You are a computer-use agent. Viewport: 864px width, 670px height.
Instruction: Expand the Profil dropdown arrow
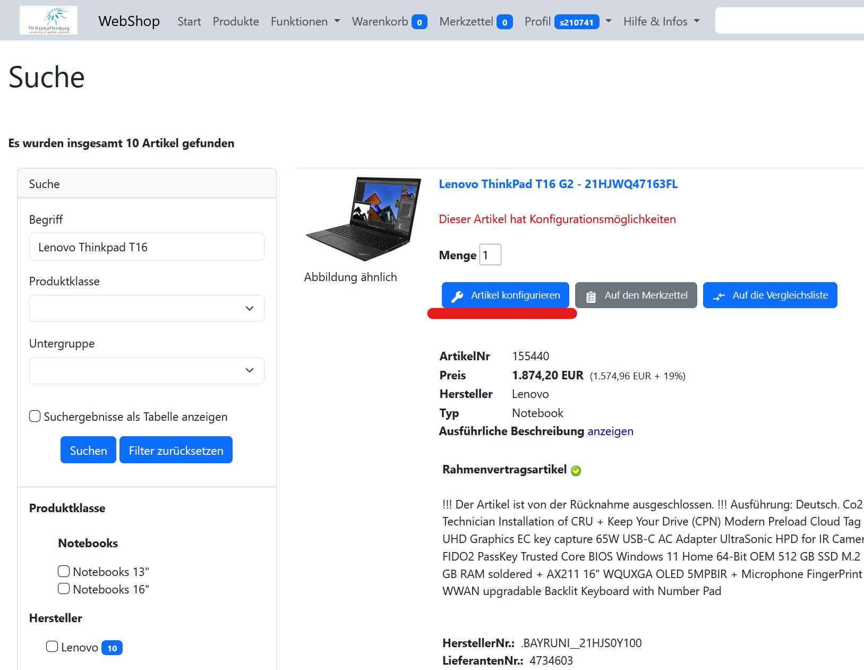tap(609, 21)
